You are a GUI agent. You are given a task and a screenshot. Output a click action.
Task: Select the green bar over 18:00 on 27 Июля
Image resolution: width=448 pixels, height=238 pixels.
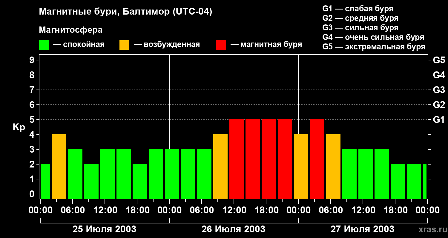[398, 181]
